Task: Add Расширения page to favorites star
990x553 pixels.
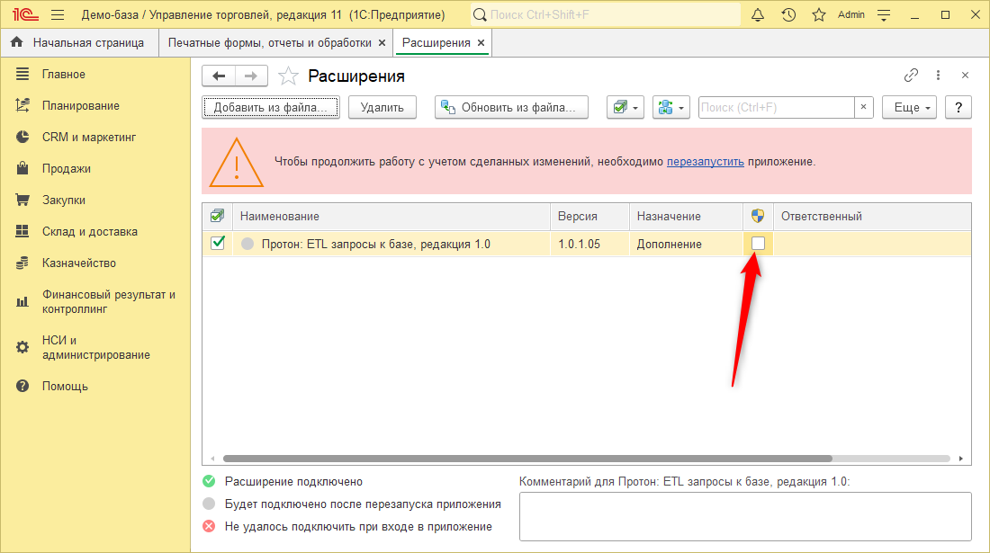Action: pos(288,76)
